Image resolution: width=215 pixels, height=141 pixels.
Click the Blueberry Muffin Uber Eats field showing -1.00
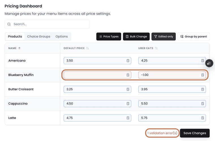click(x=172, y=75)
